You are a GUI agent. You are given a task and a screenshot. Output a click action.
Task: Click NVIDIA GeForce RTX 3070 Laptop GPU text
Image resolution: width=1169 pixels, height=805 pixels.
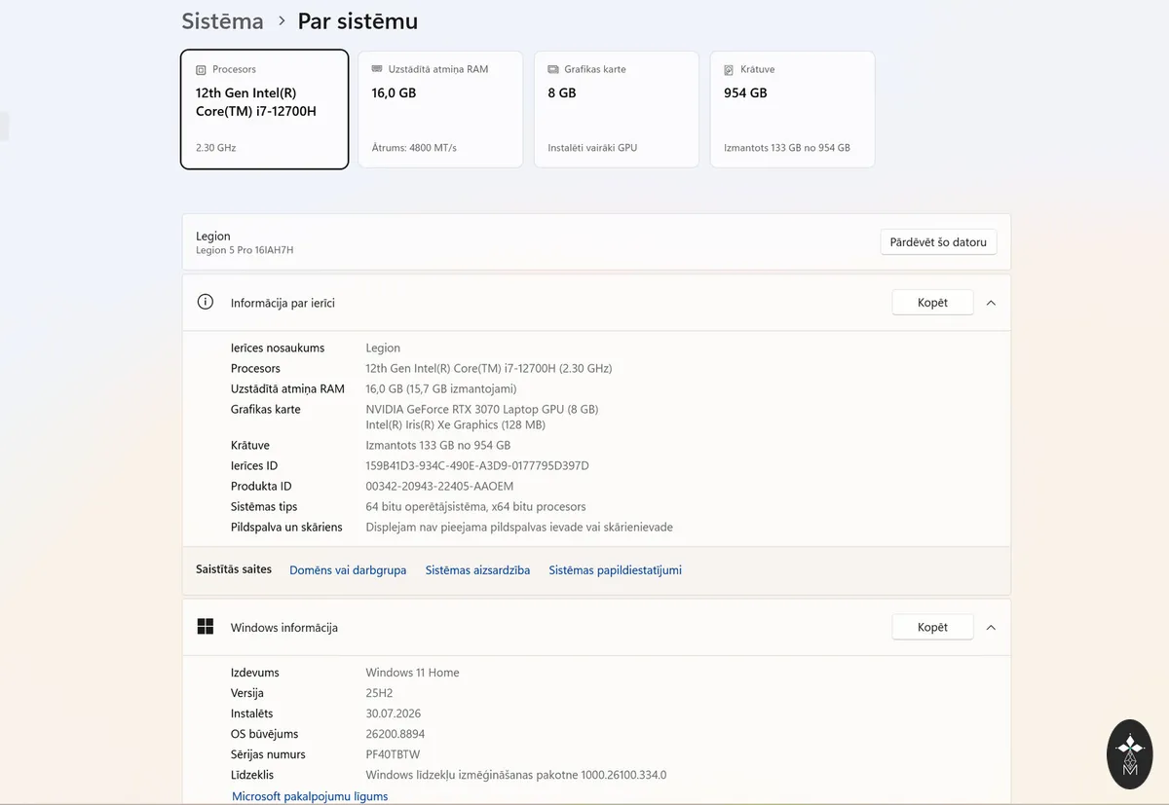[x=482, y=409]
